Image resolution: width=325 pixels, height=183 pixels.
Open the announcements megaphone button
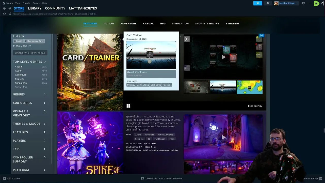(257, 3)
